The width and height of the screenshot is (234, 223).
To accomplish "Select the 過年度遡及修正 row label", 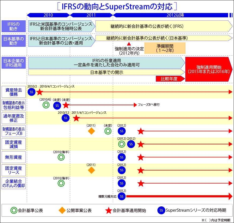I will (14, 118).
